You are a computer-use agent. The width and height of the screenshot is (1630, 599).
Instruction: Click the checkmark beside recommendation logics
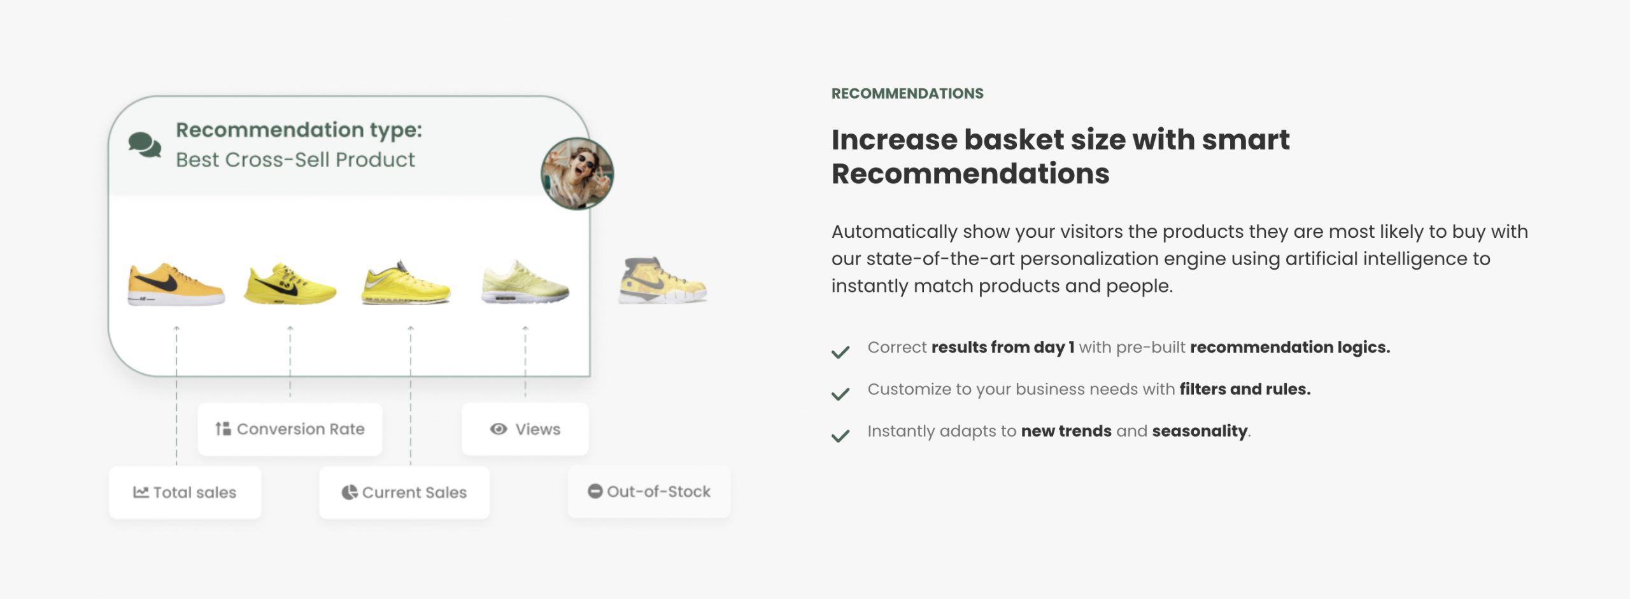(840, 352)
